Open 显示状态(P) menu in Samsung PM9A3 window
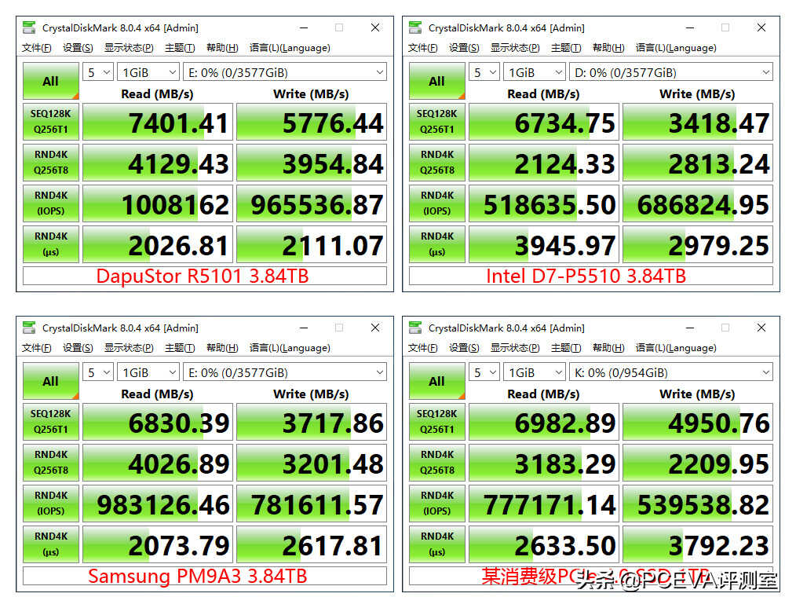Image resolution: width=796 pixels, height=608 pixels. click(129, 348)
